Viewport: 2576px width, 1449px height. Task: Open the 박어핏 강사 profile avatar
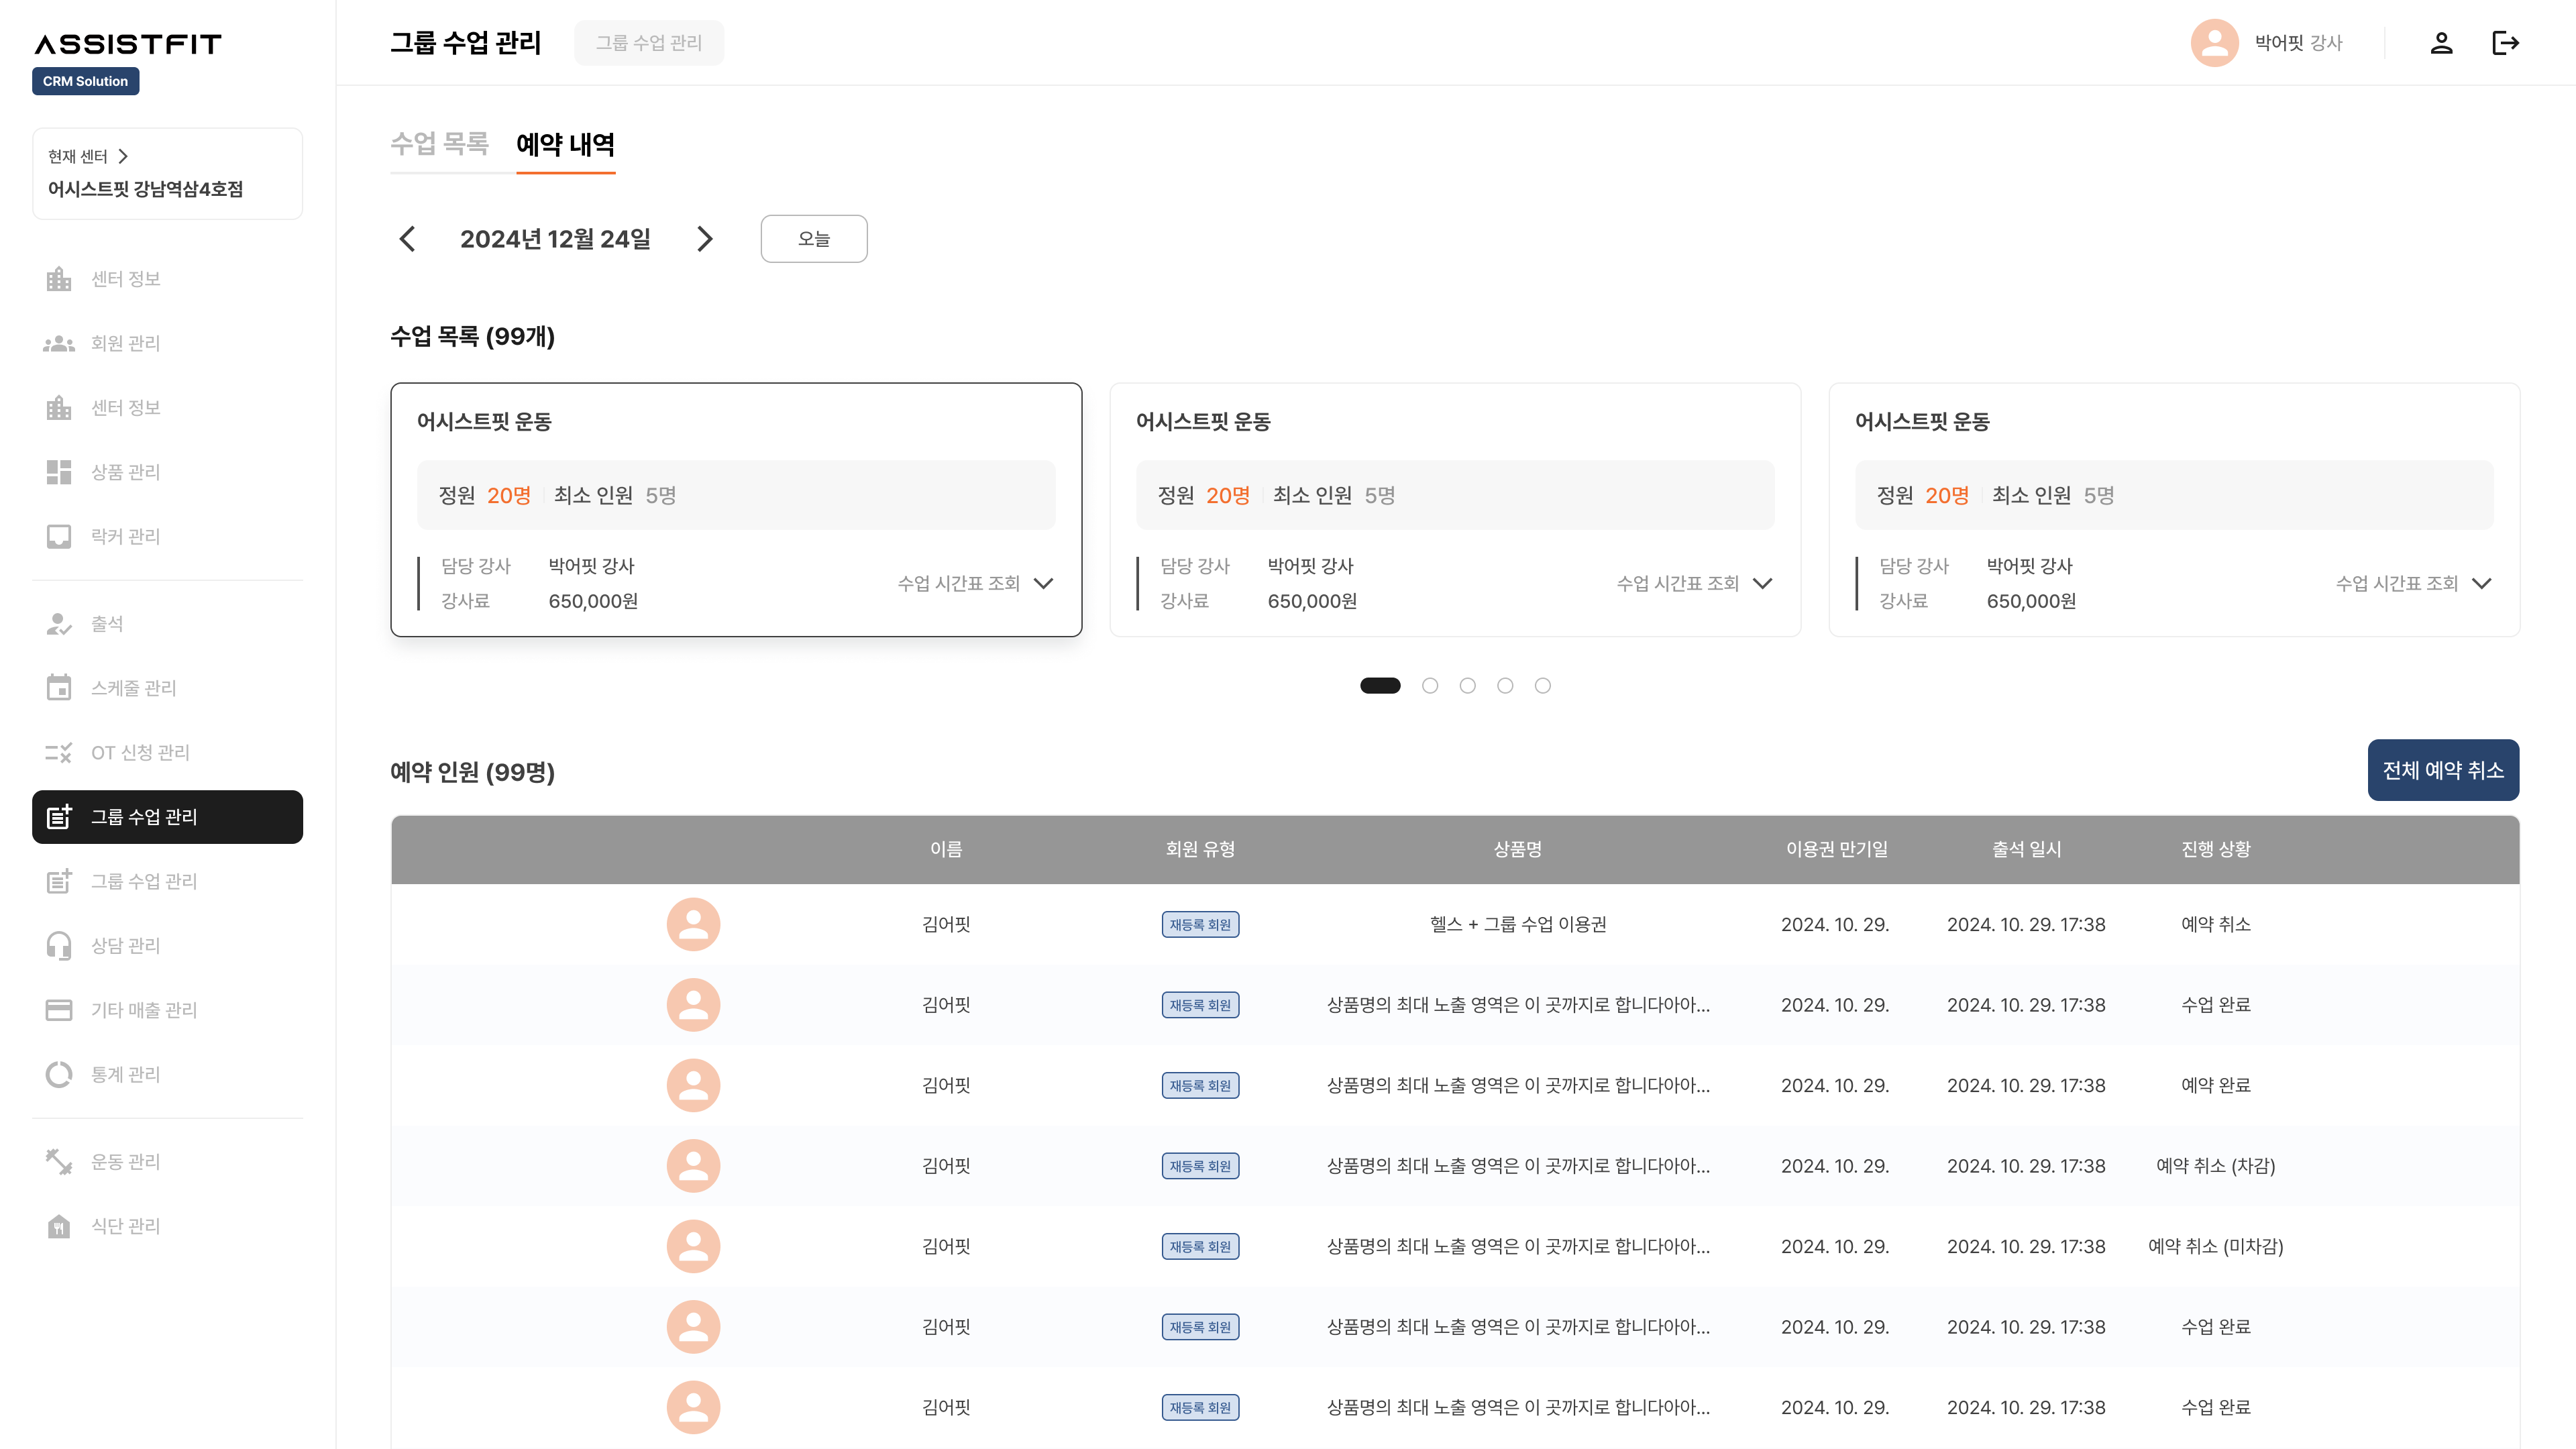click(2215, 43)
